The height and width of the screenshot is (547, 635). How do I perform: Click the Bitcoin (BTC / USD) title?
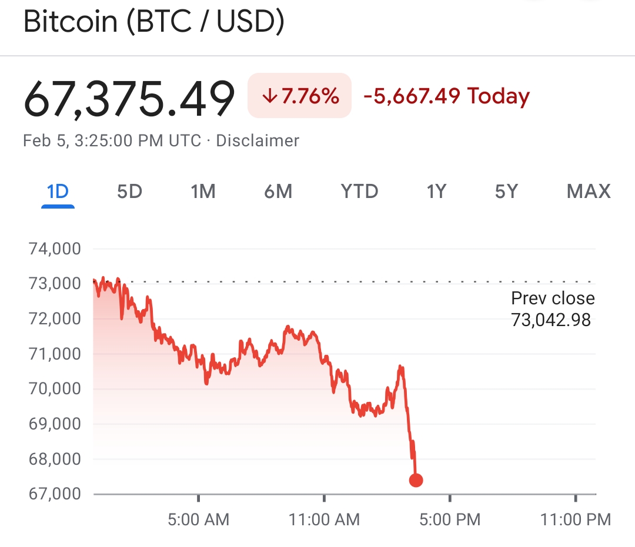coord(154,22)
